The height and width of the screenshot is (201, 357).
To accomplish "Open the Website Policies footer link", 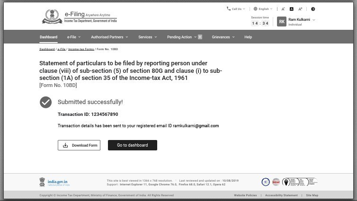I will coord(245,195).
